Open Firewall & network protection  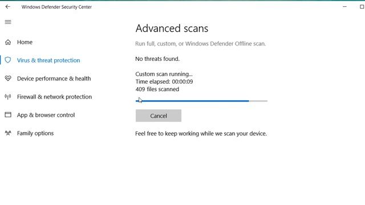point(55,97)
